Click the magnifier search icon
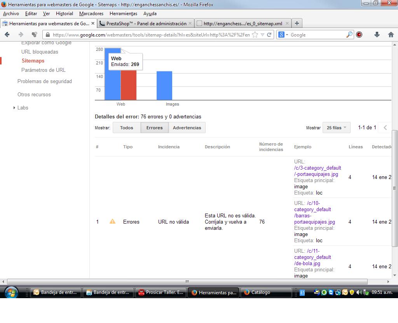 point(349,35)
